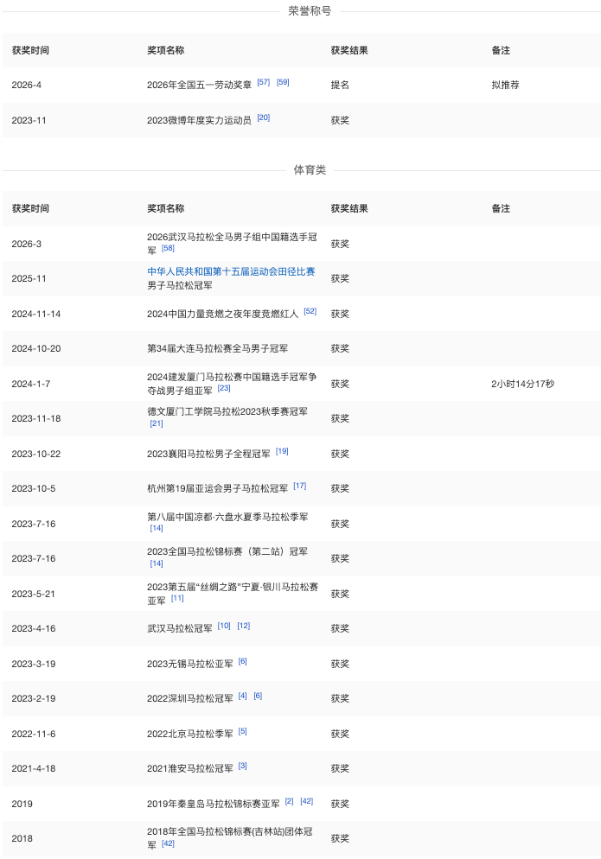
Task: Click citation [52] for 中国力量竞燃之夜
Action: click(x=310, y=312)
